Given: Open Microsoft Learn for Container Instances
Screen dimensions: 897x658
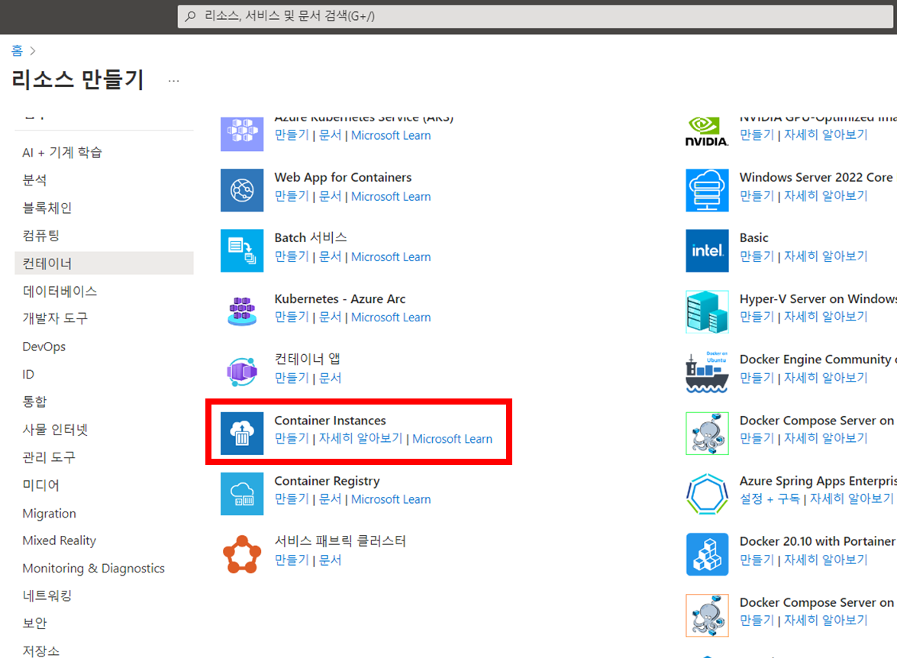Looking at the screenshot, I should coord(452,439).
